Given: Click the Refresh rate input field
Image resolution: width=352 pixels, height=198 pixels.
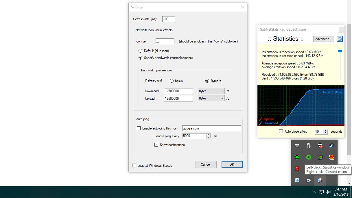Looking at the screenshot, I should tap(169, 19).
